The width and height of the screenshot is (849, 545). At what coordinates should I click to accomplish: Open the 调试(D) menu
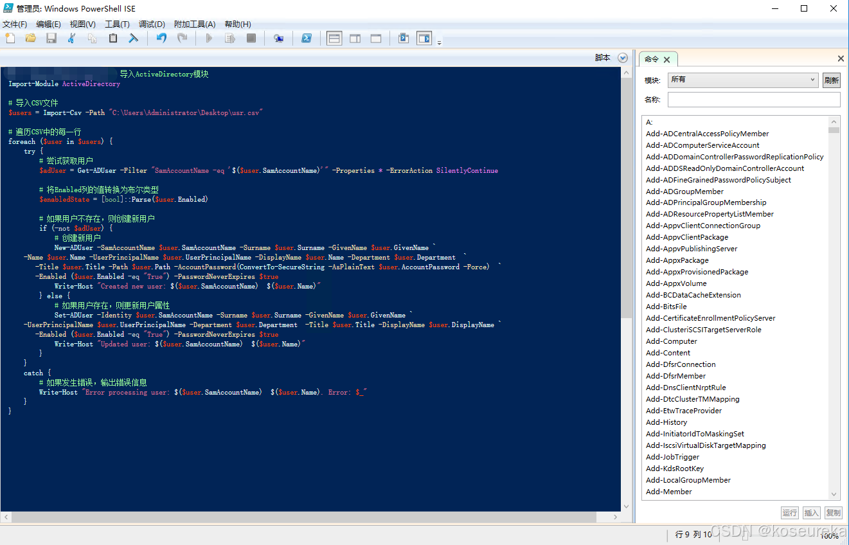pos(152,24)
